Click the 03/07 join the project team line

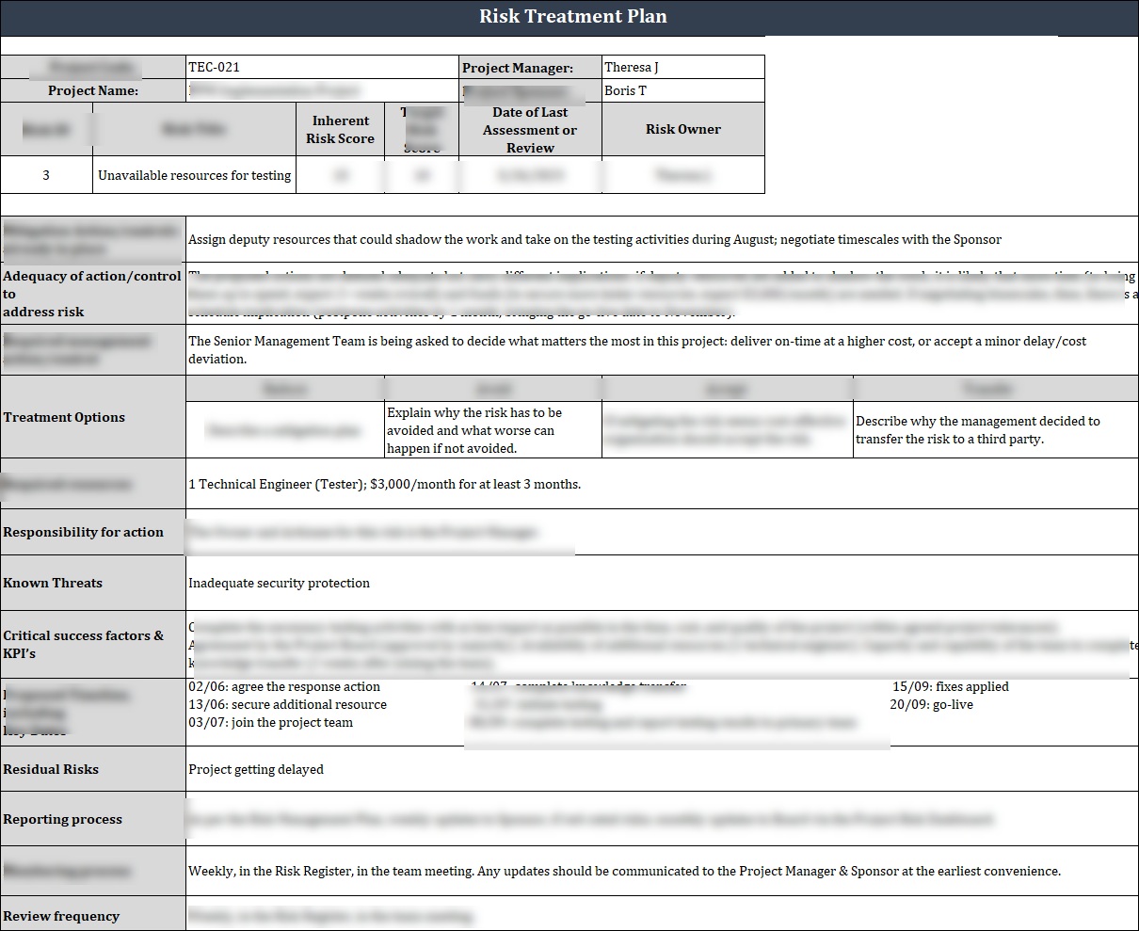tap(270, 722)
